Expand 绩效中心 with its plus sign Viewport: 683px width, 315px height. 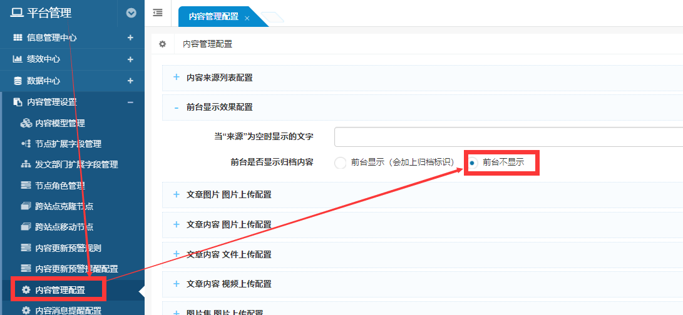click(130, 59)
